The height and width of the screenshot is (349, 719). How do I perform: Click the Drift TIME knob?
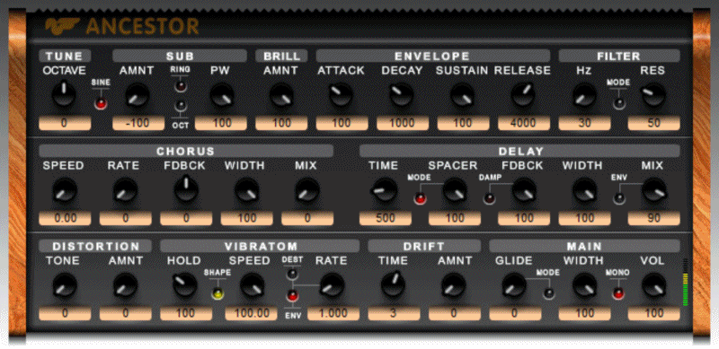(x=393, y=284)
